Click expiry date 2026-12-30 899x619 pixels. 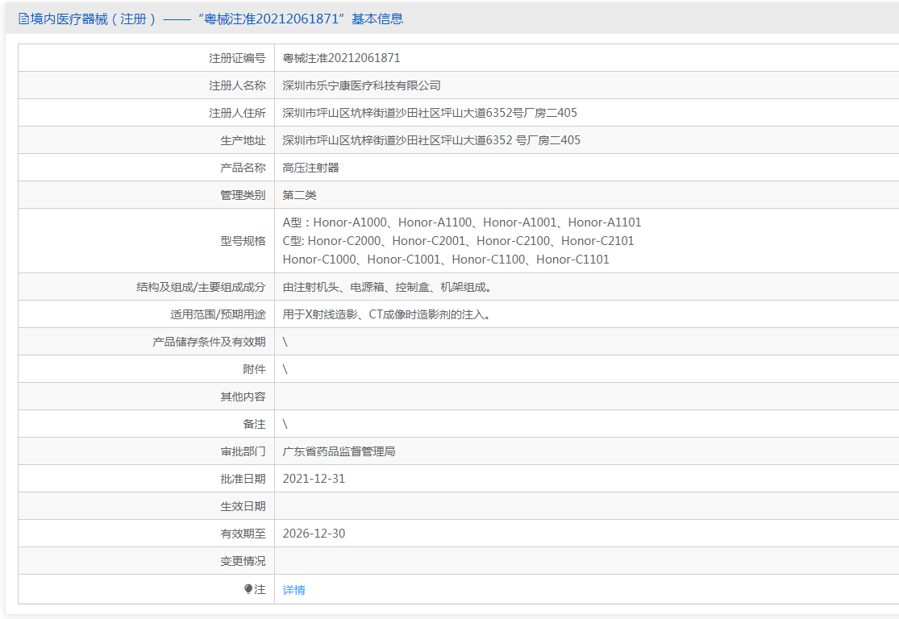314,534
